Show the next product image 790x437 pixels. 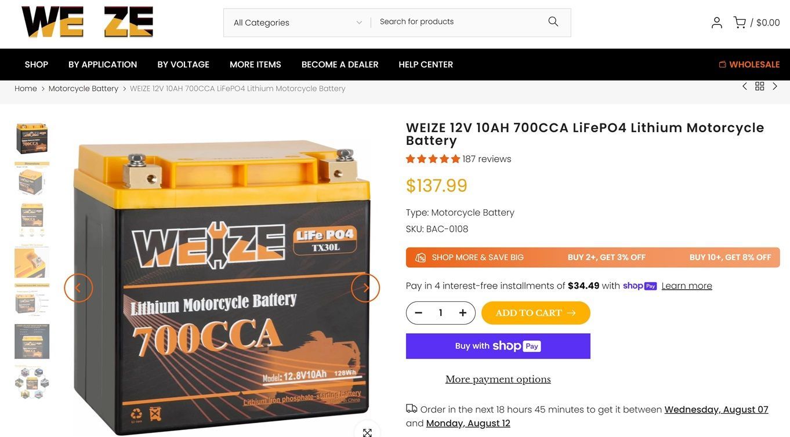(365, 288)
